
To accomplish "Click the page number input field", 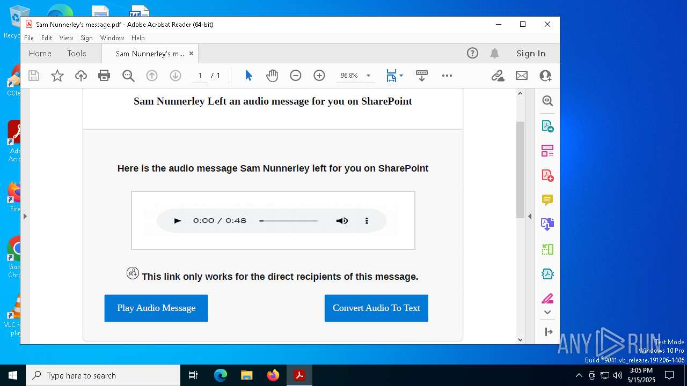I will point(200,76).
